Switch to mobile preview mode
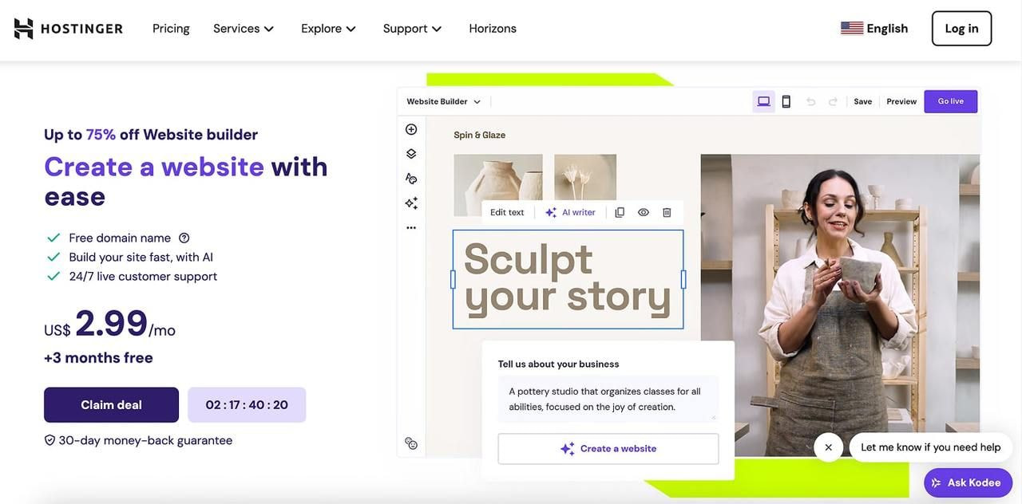 [x=786, y=101]
